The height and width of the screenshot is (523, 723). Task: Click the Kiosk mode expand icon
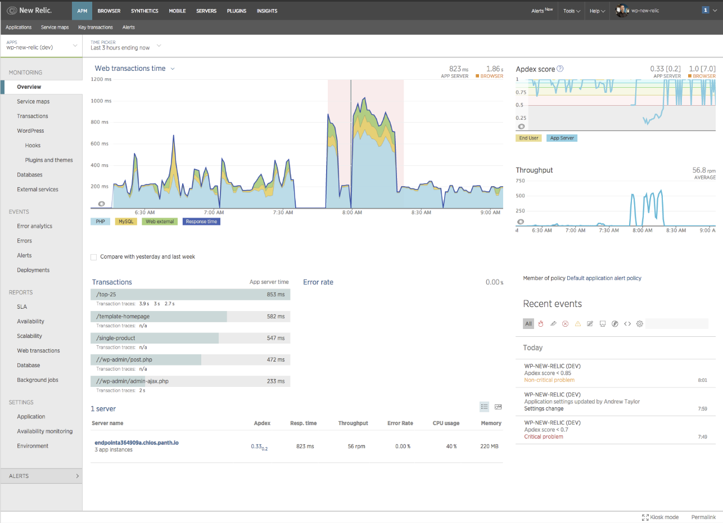click(x=645, y=517)
